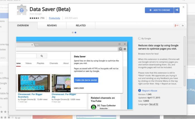Viewport: 195px width, 119px height.
Task: Click the Google +1 button
Action: pos(176,26)
